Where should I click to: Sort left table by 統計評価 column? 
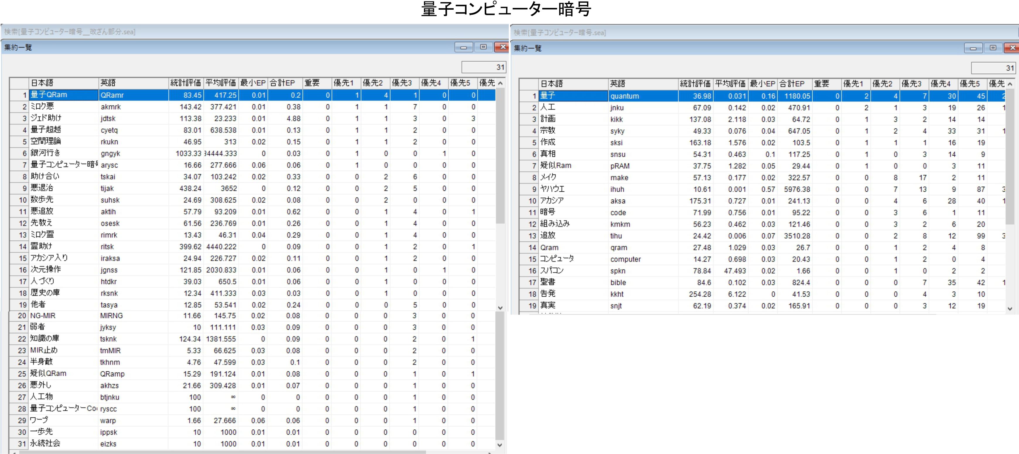(186, 83)
